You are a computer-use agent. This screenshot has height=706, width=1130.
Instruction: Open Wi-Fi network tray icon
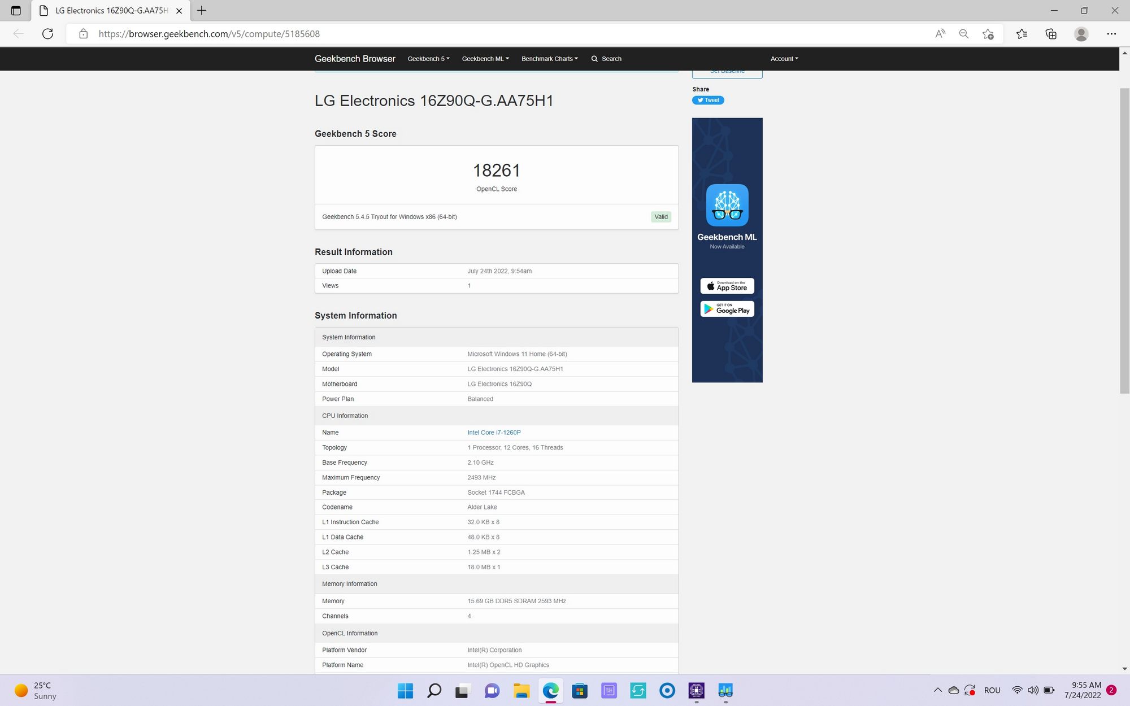coord(1017,690)
